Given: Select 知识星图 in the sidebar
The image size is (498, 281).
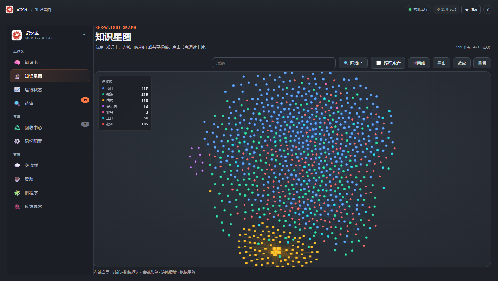Looking at the screenshot, I should [x=50, y=76].
